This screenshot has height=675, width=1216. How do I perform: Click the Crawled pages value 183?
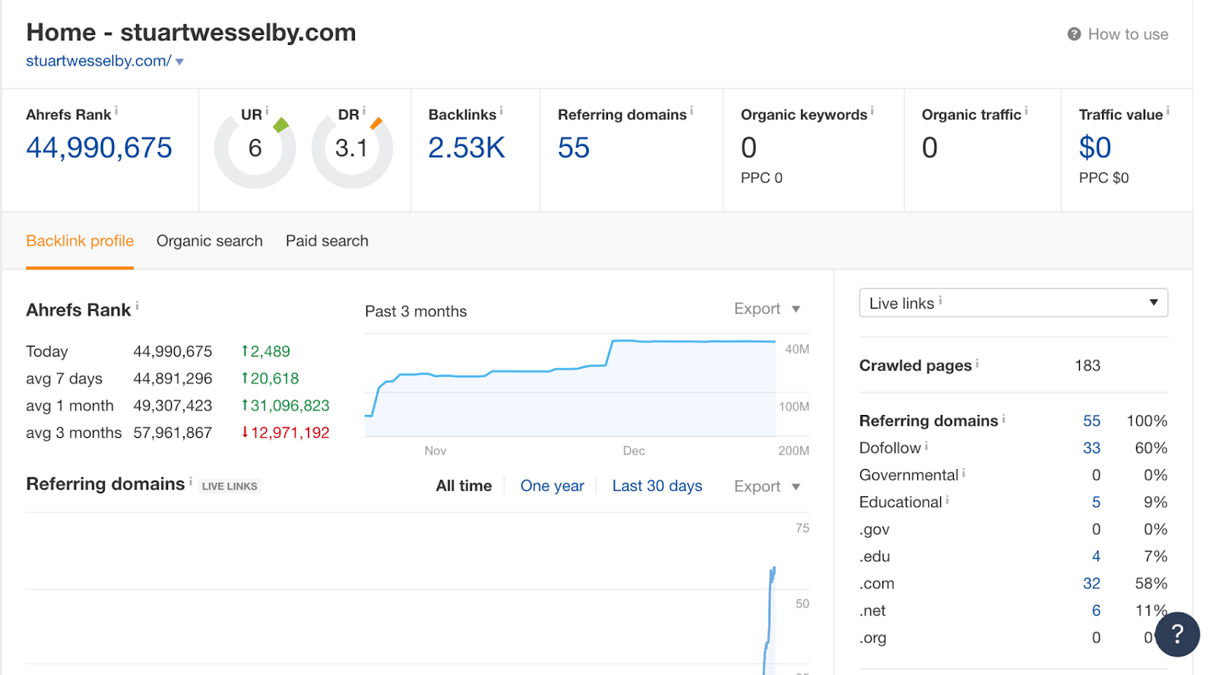pos(1088,366)
